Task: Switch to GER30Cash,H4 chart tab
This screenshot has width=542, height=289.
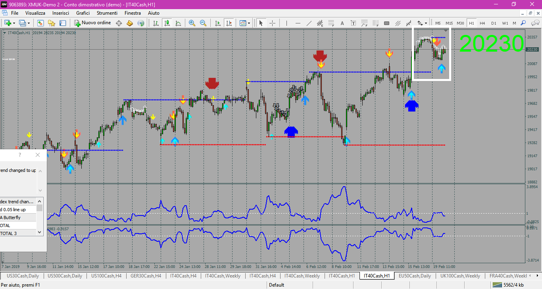Action: click(146, 276)
